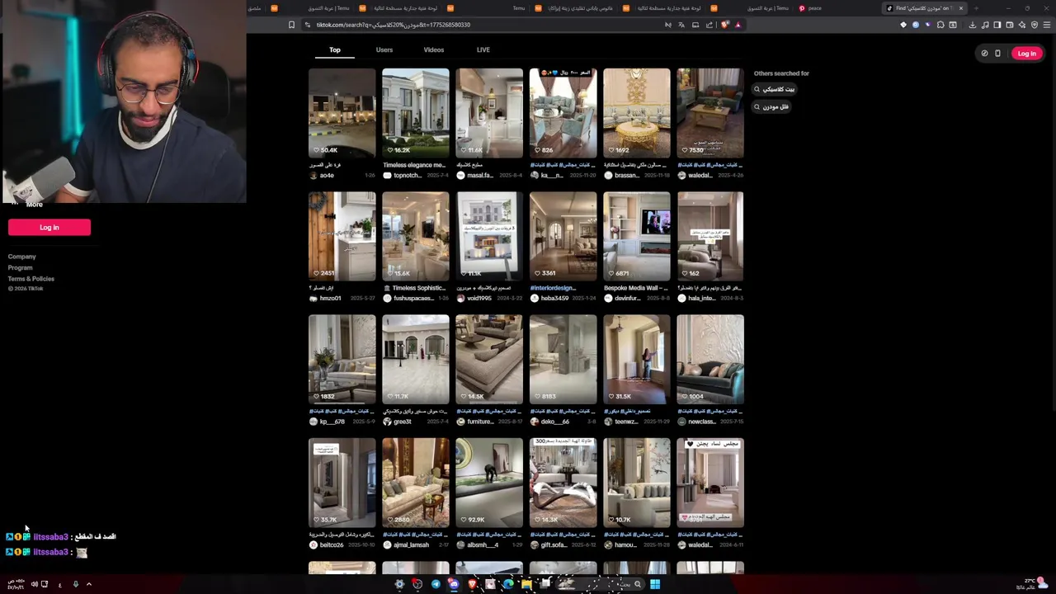Image resolution: width=1056 pixels, height=594 pixels.
Task: Click the pink Log in button at top right
Action: point(1026,54)
